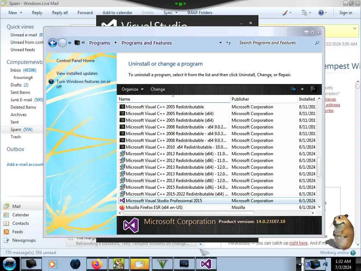361x271 pixels.
Task: Open Feeds in Live Mail sidebar
Action: (18, 232)
